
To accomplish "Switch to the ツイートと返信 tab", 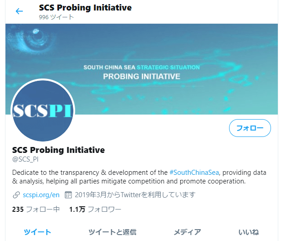I will tap(112, 232).
